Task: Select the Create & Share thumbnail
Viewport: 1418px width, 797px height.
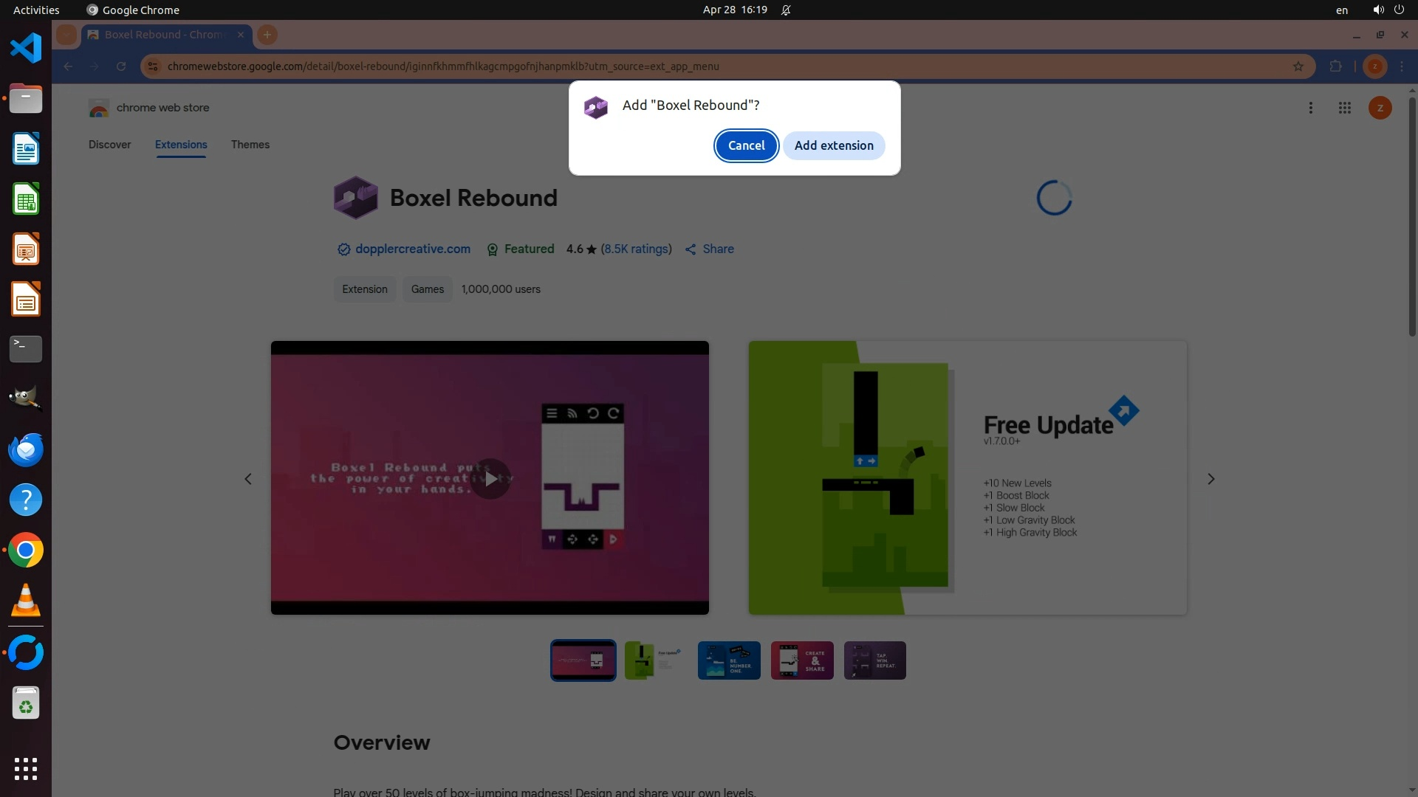Action: [x=802, y=660]
